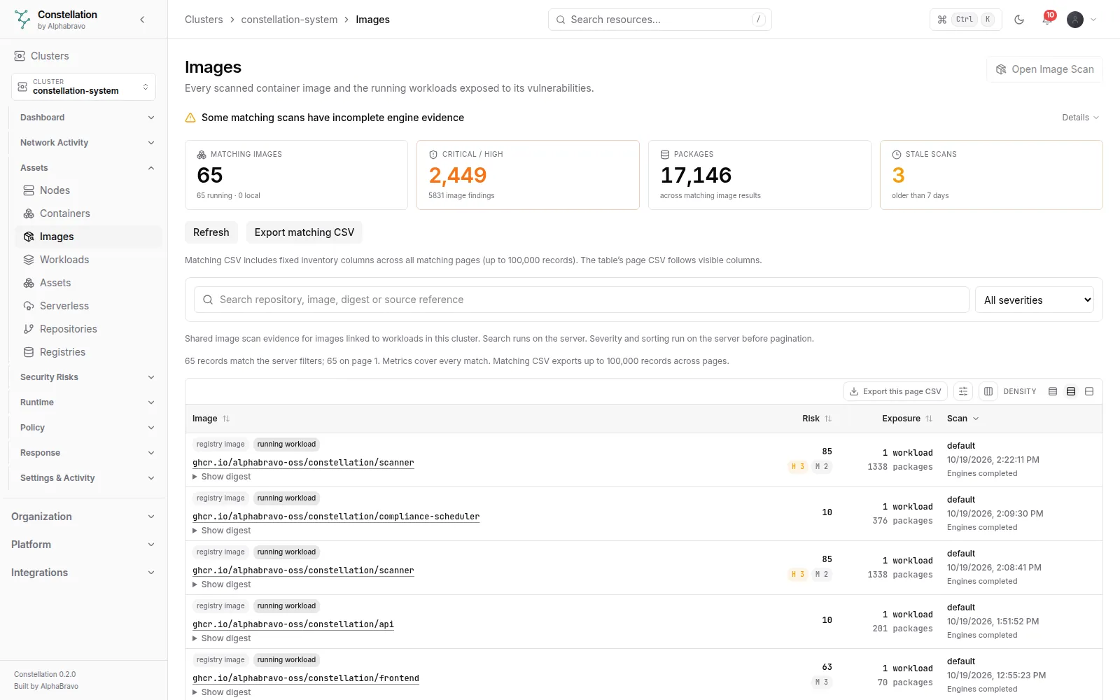Sort table by Risk column
The width and height of the screenshot is (1120, 700).
[817, 419]
